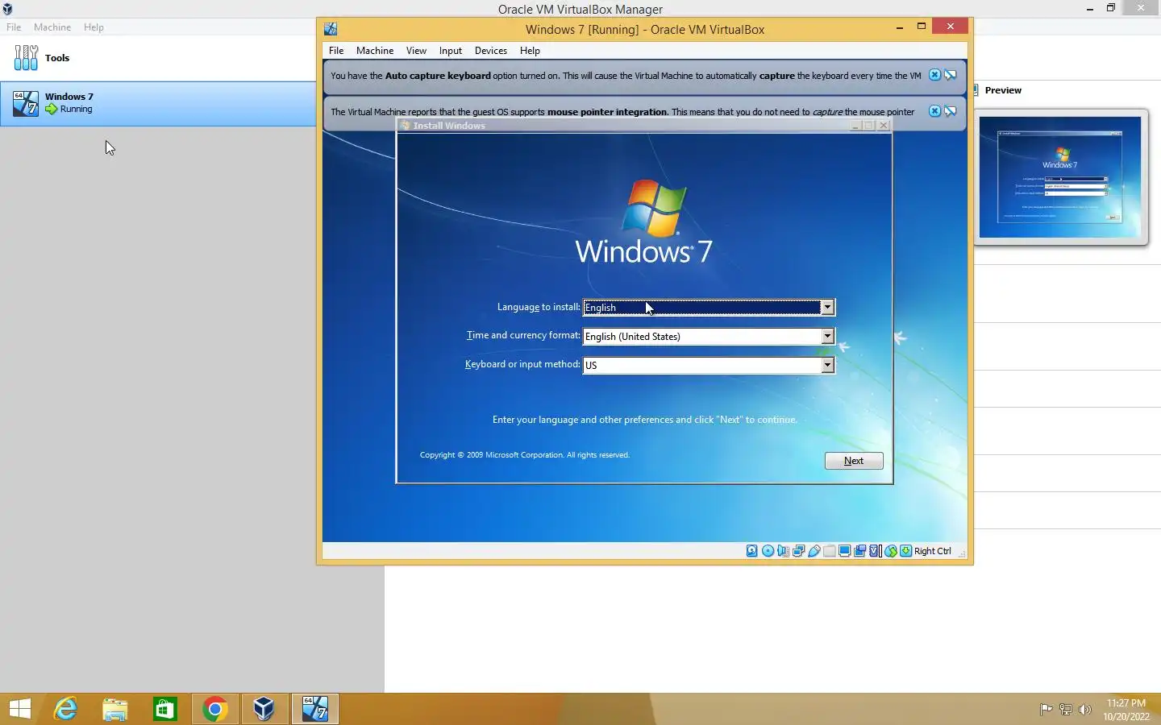Click the Microsoft copyright notice text
Viewport: 1161px width, 725px height.
(525, 455)
